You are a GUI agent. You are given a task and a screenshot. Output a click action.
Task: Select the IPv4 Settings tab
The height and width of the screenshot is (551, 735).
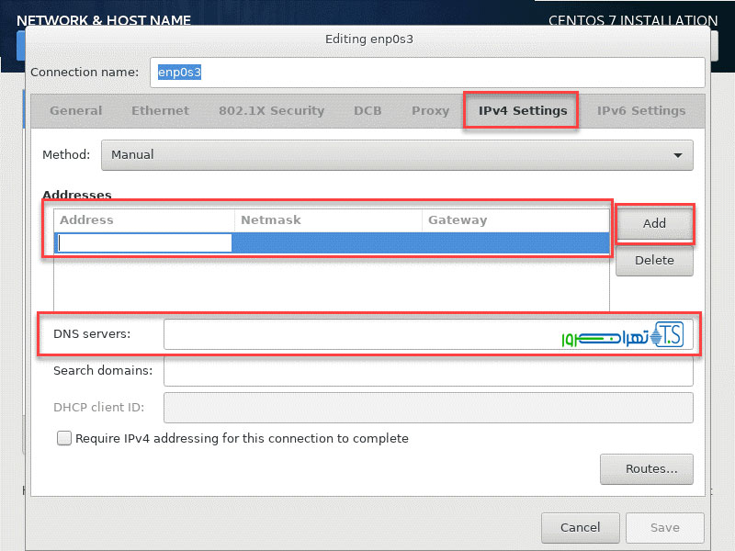tap(522, 111)
